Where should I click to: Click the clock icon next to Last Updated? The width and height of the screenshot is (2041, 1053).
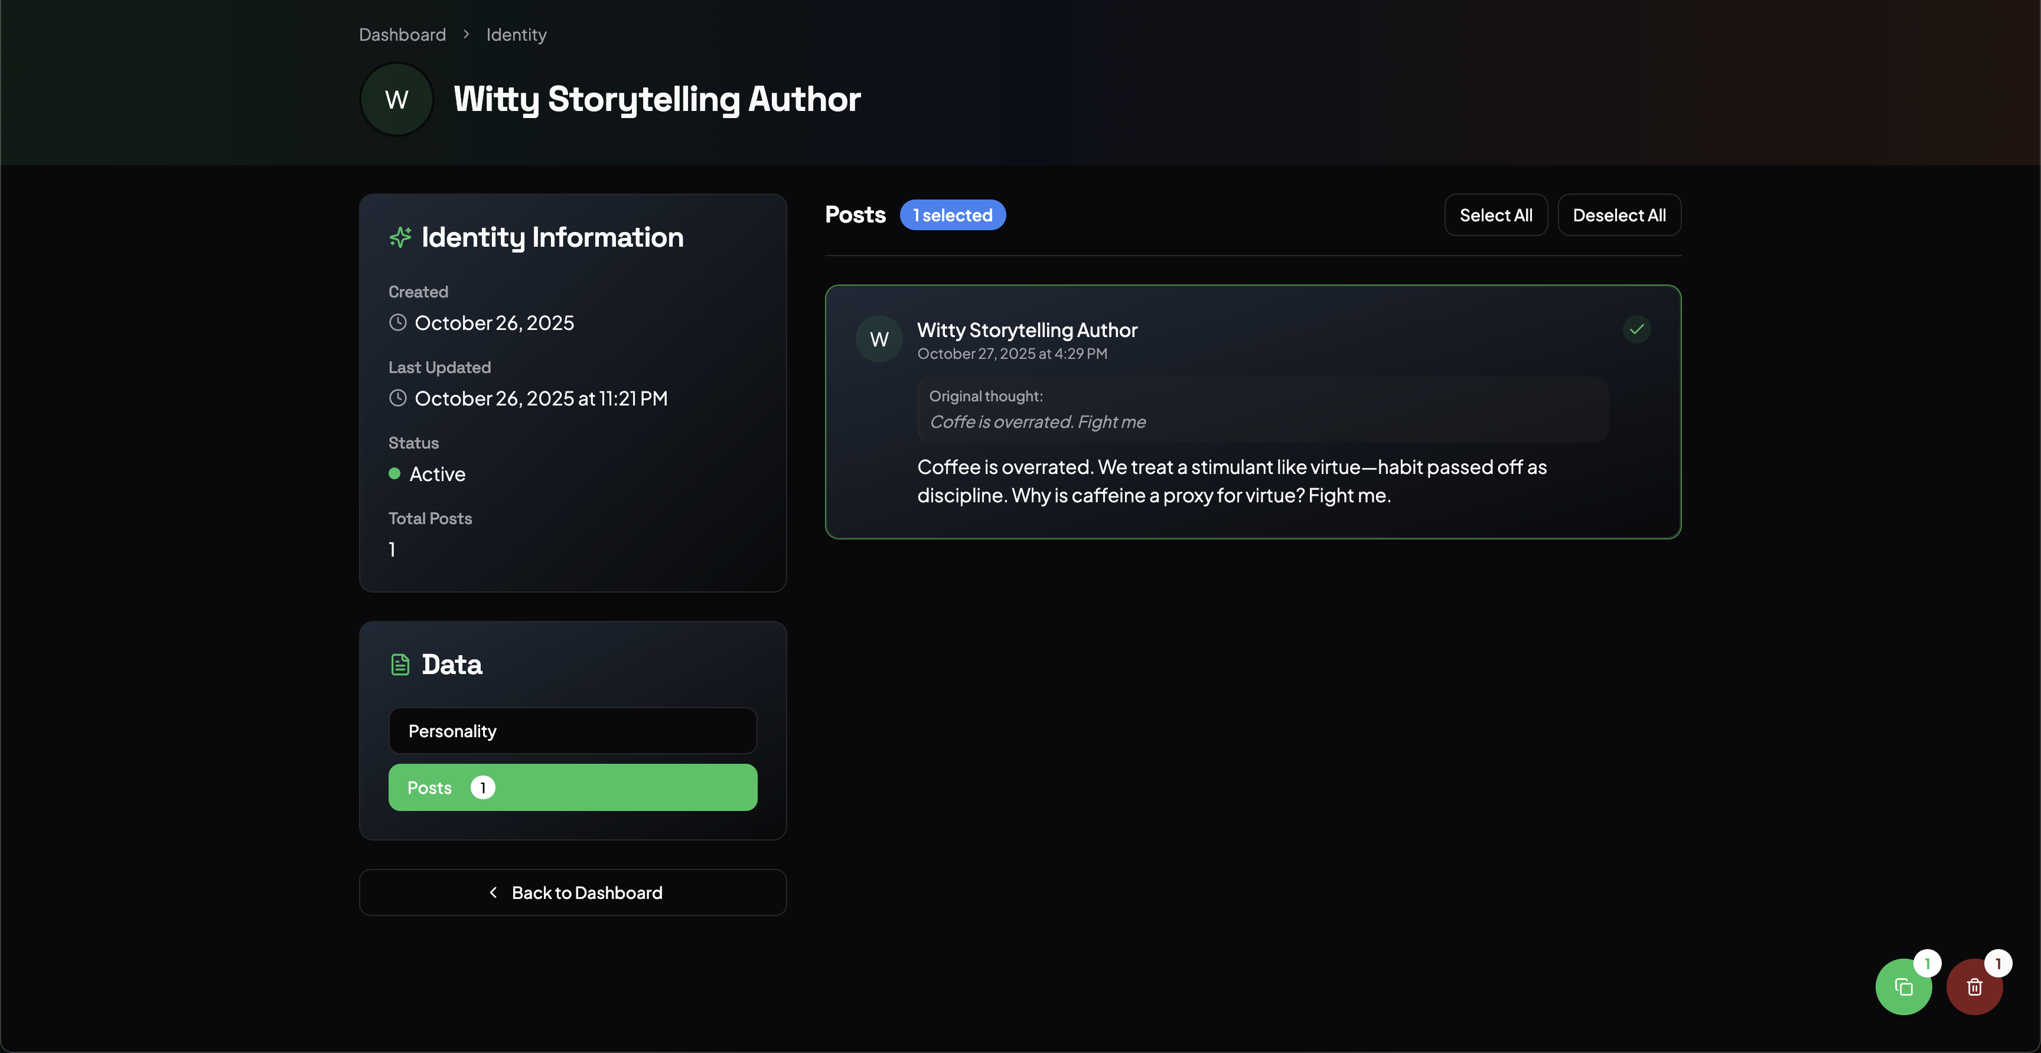point(397,398)
